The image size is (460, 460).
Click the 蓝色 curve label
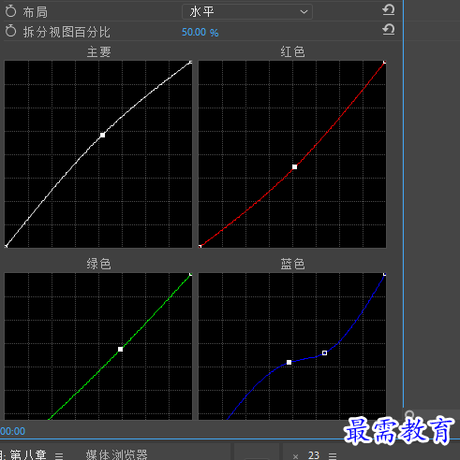pyautogui.click(x=292, y=264)
